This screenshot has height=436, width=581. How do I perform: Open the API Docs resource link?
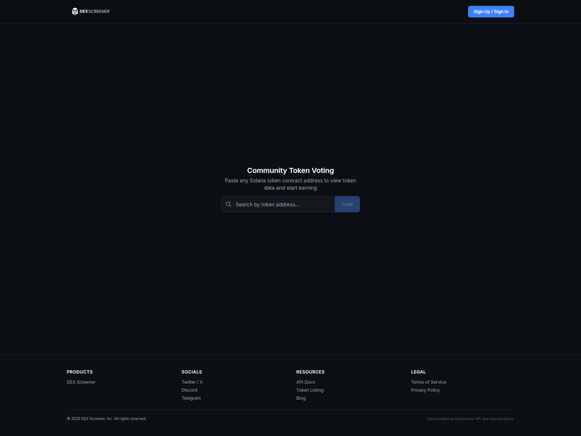305,382
